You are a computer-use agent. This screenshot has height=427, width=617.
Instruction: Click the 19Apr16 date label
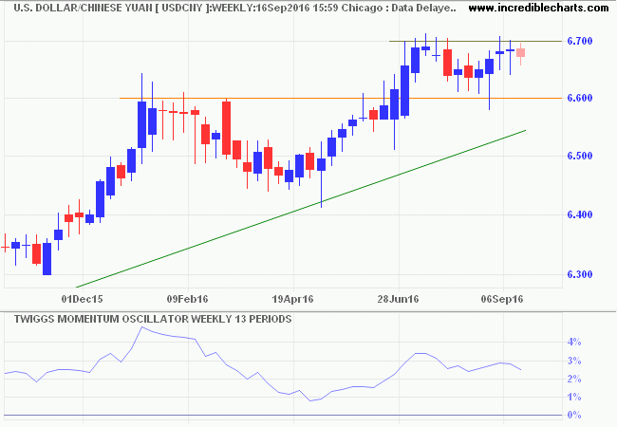pos(292,300)
